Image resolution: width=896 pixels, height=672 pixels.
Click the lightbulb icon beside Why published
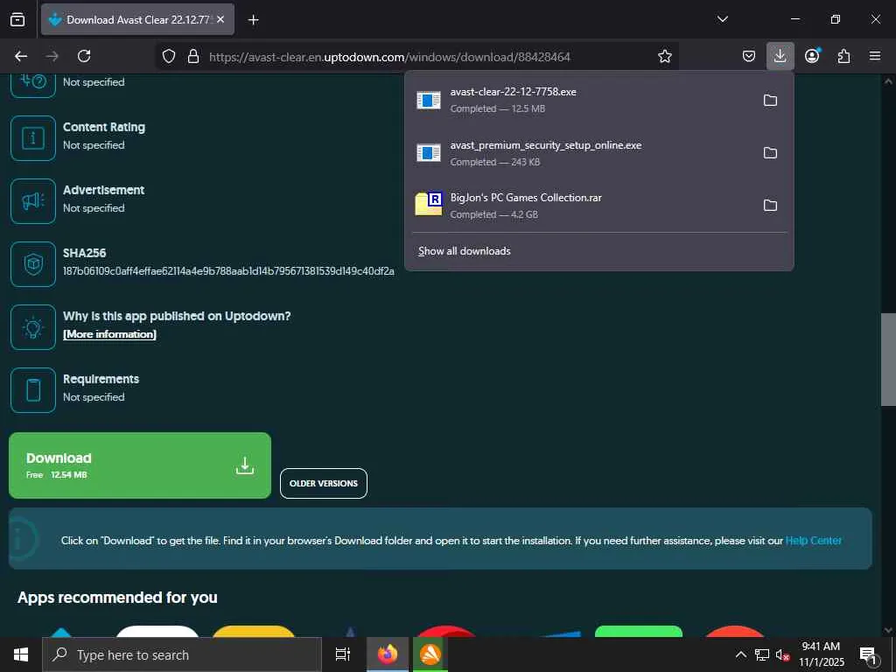click(33, 327)
